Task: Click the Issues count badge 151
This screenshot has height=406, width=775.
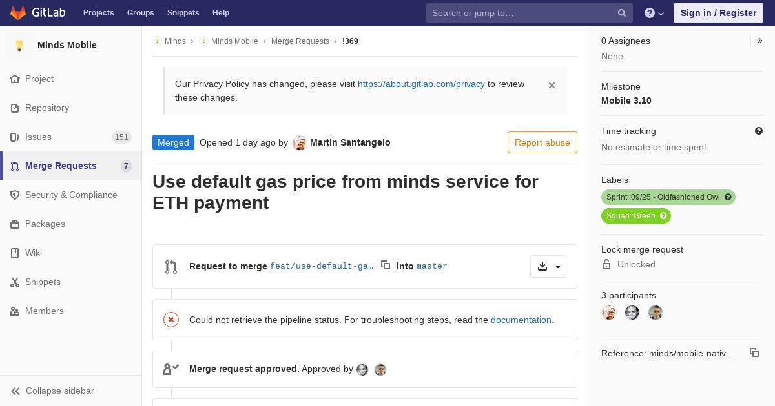Action: (121, 137)
